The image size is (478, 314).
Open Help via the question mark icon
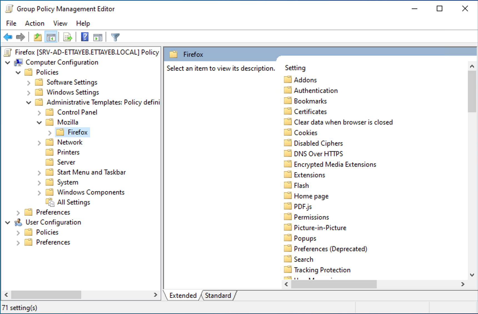coord(85,37)
